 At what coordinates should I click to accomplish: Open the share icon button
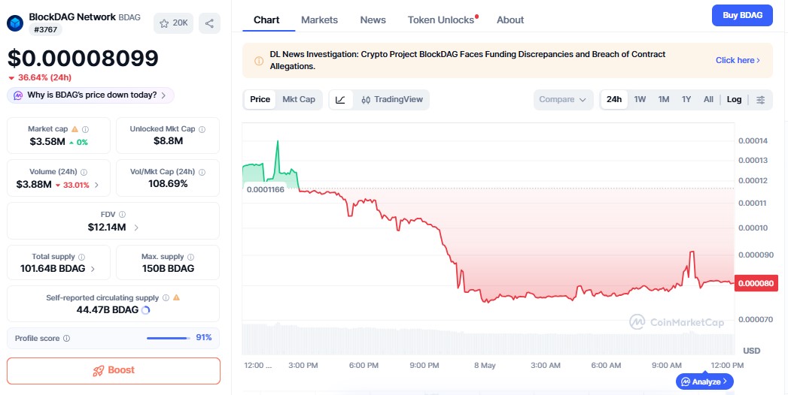click(x=209, y=23)
